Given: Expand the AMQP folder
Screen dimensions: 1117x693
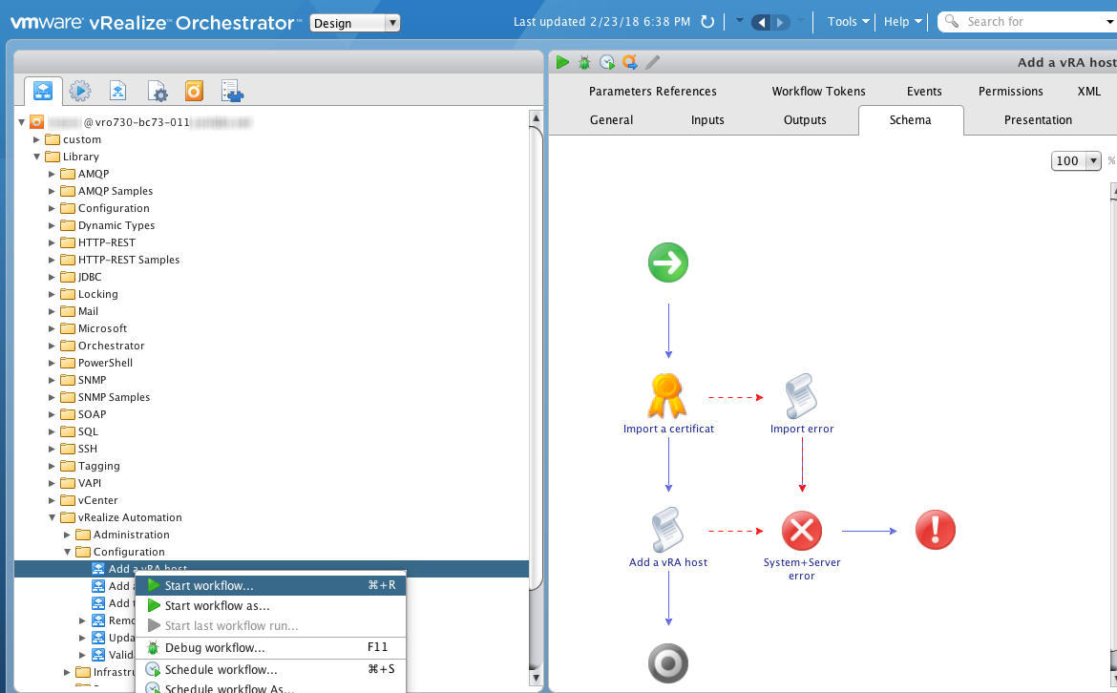Looking at the screenshot, I should (52, 174).
